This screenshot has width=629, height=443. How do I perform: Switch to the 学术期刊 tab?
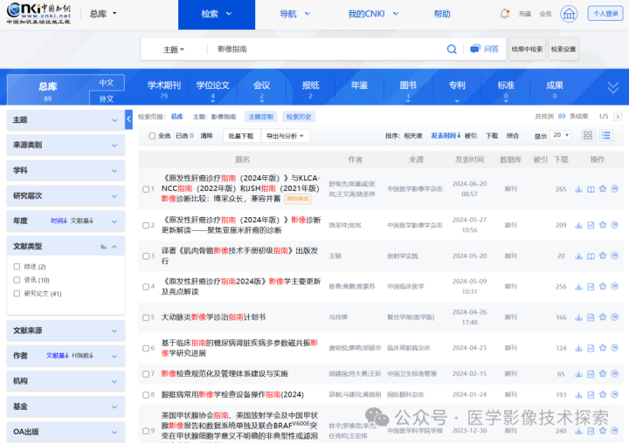click(164, 89)
